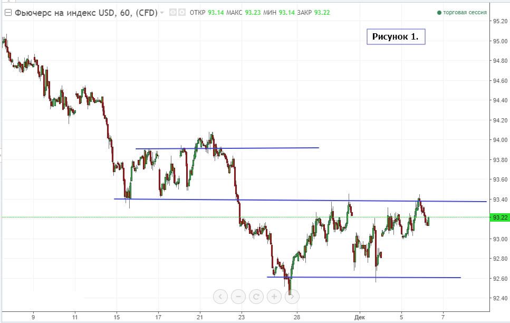Viewport: 510px width, 323px height.
Task: Select the 'Рисунок 1.' text annotation box
Action: click(396, 36)
